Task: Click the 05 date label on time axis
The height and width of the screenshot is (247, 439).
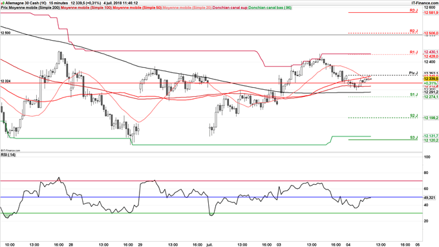Action: click(x=418, y=245)
